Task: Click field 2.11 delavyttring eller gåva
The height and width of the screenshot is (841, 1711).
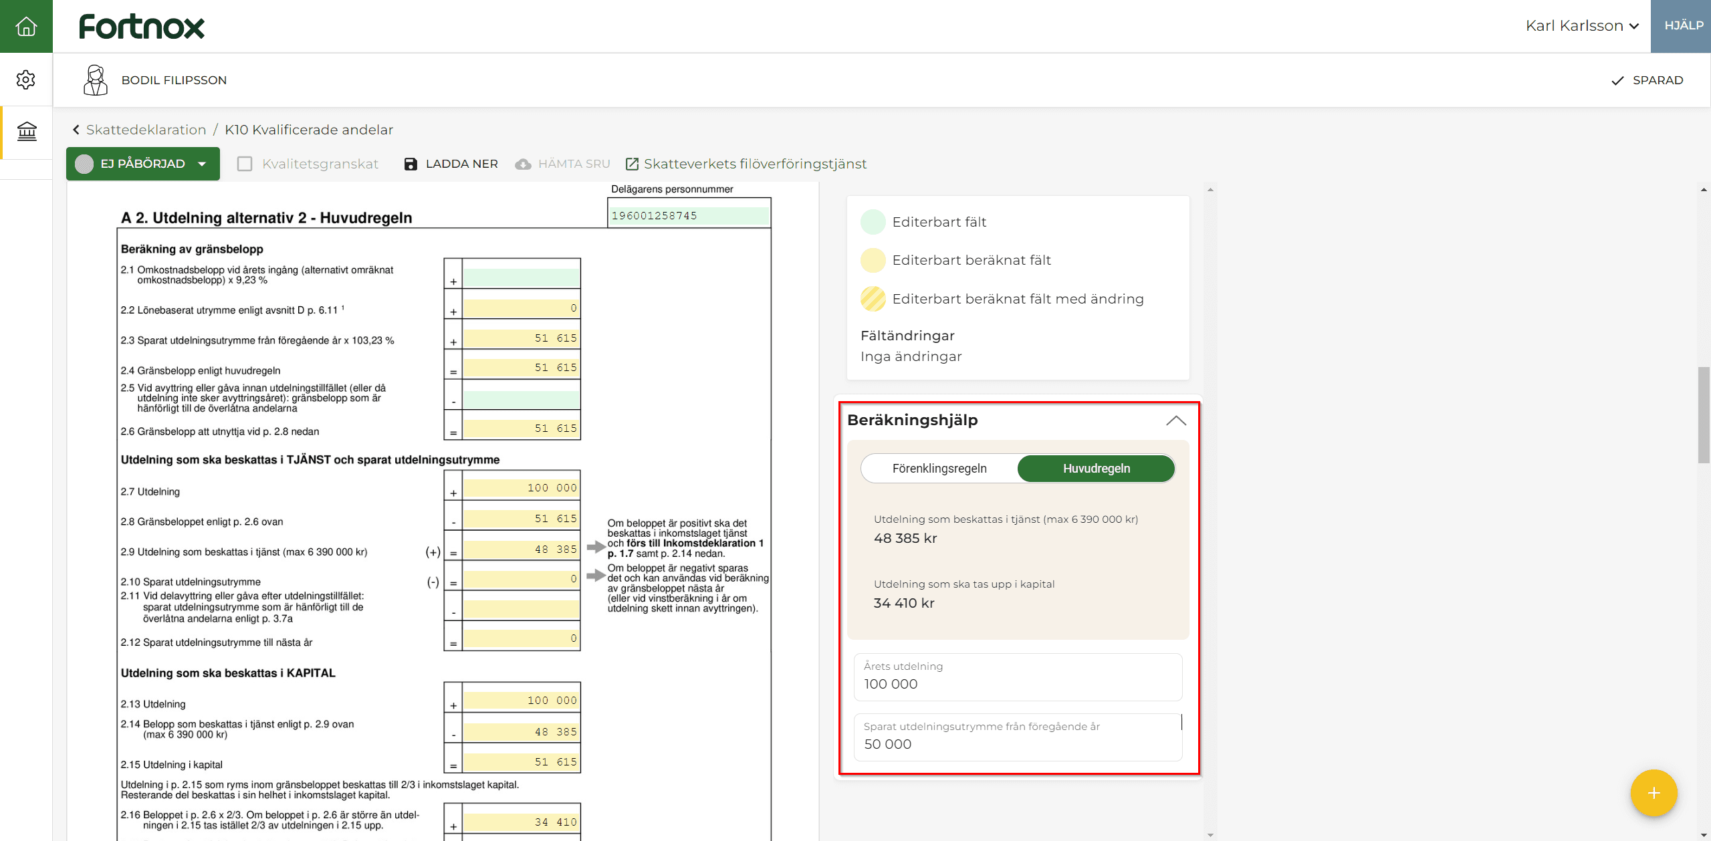Action: [x=522, y=608]
